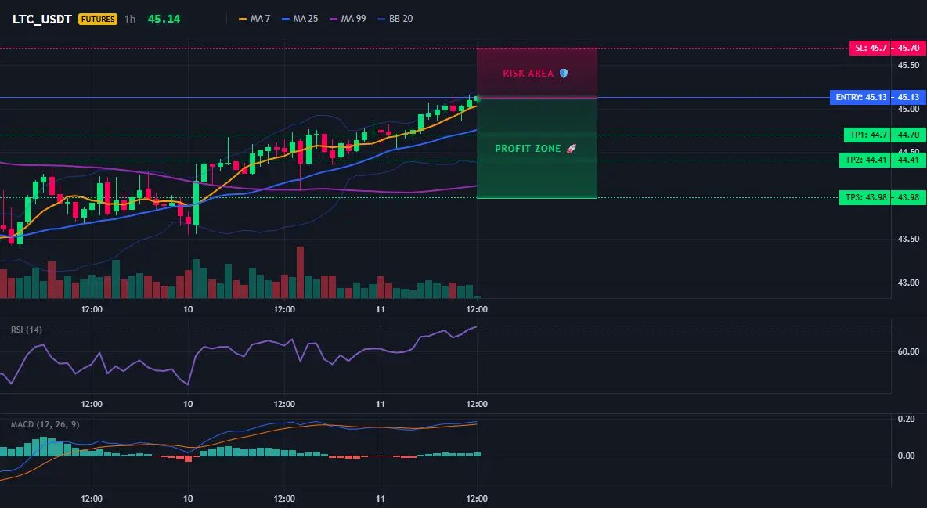Click the tall red volume bar

click(300, 272)
